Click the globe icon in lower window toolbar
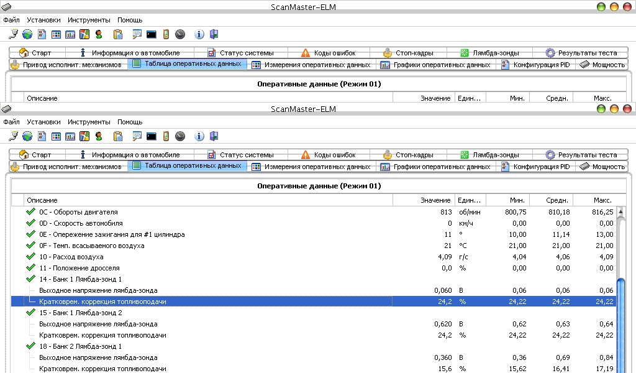Viewport: 636px width, 373px height. (27, 136)
